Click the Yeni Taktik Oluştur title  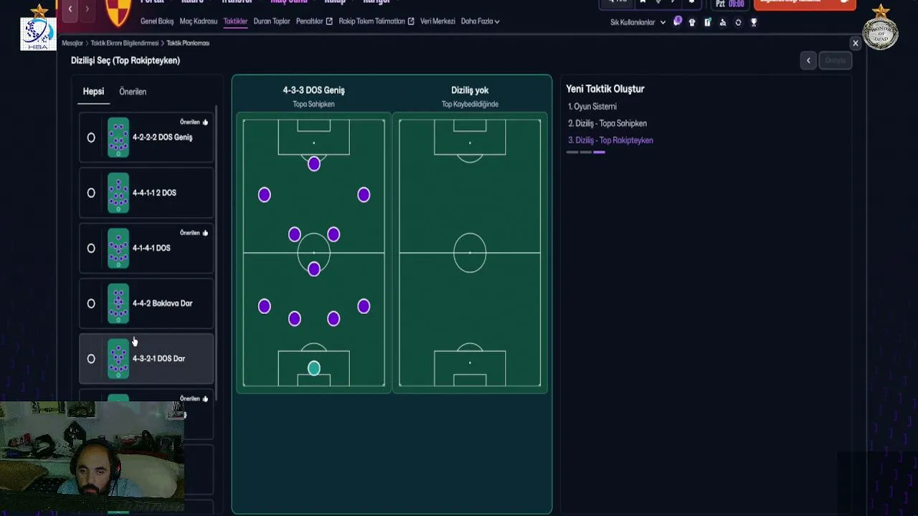point(605,89)
